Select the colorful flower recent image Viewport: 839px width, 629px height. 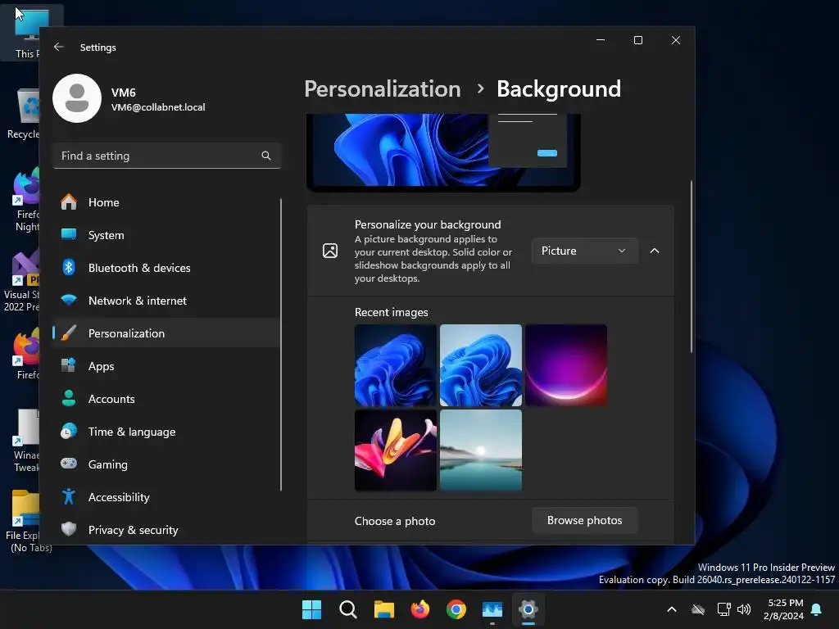(396, 450)
